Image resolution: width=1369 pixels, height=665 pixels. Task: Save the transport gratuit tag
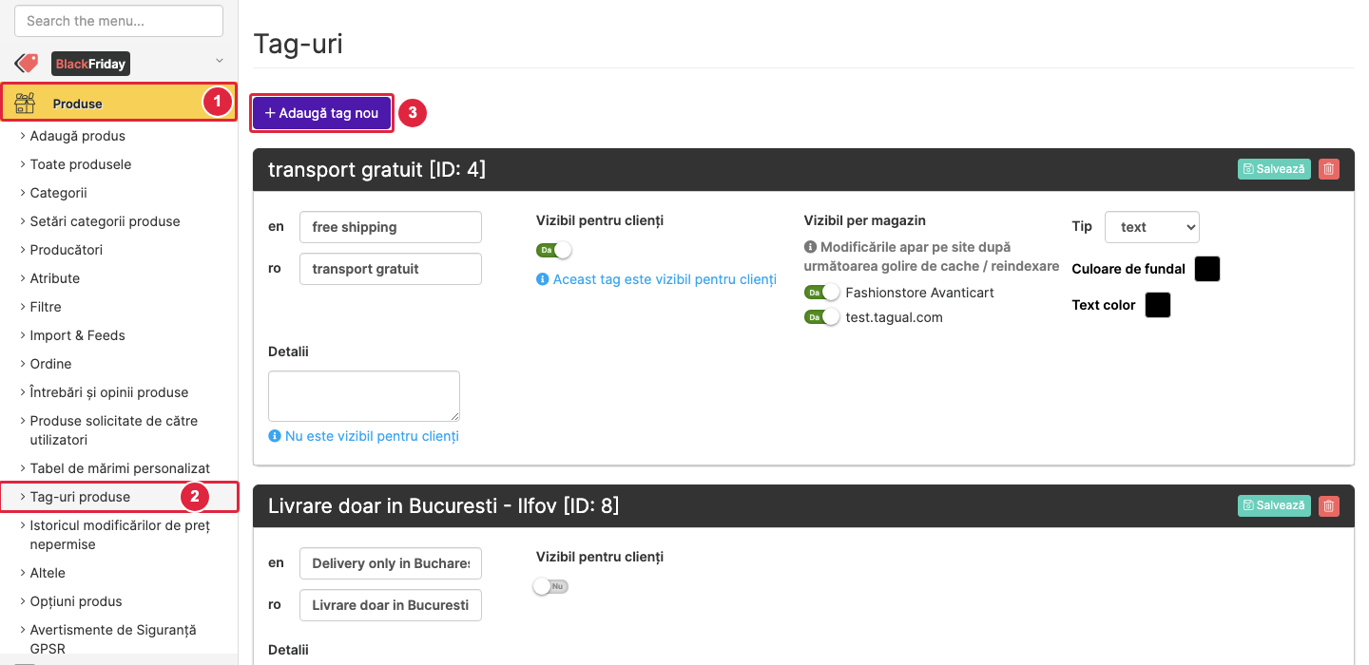point(1274,169)
